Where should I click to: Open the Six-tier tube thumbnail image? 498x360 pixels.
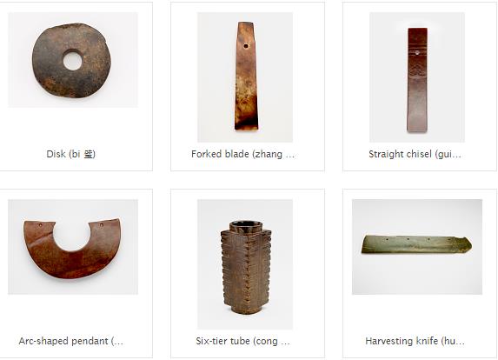point(245,264)
